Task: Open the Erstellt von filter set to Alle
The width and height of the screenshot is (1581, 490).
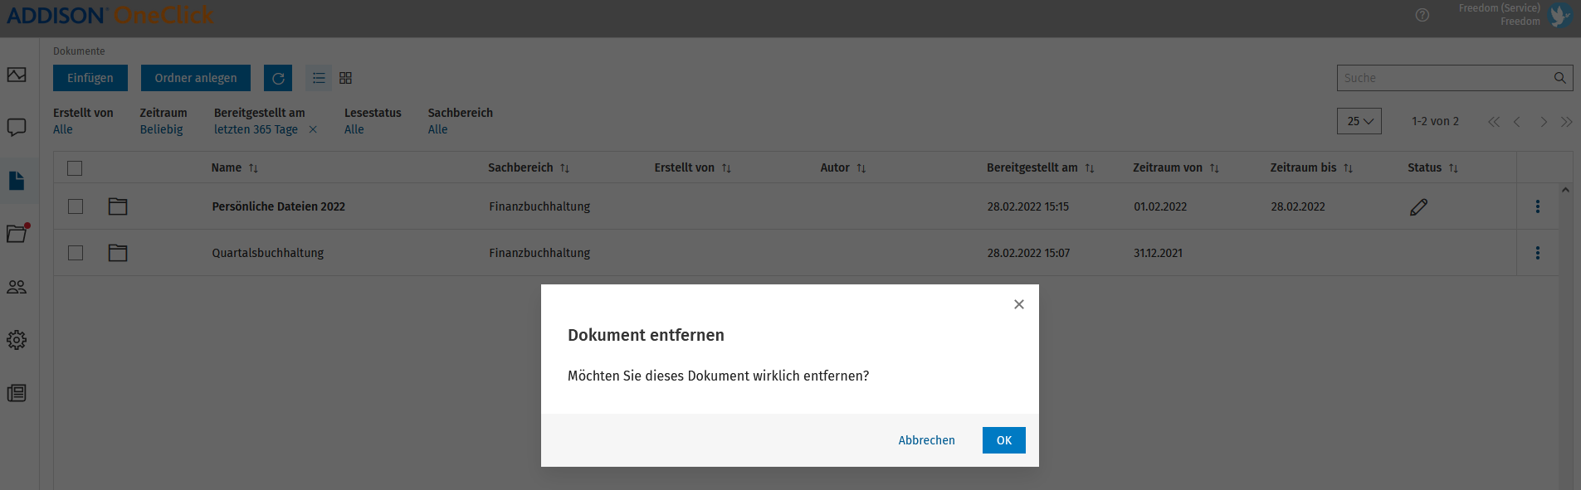Action: pos(63,129)
